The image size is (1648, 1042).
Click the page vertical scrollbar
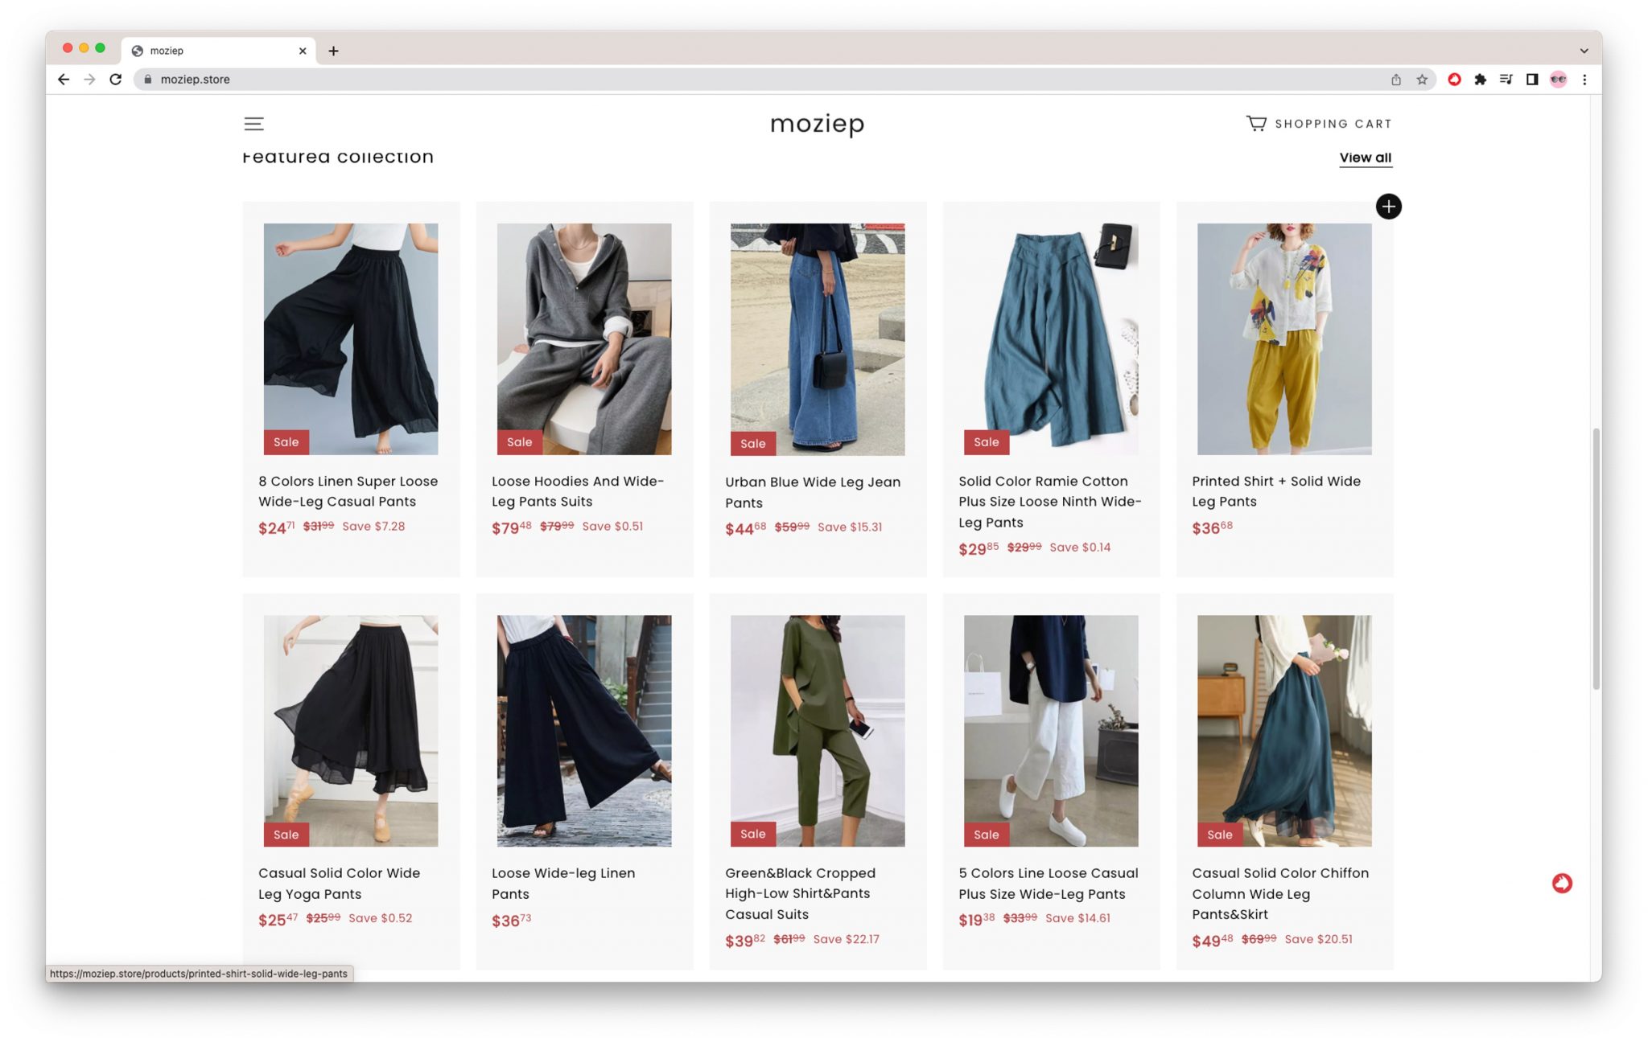pyautogui.click(x=1596, y=558)
